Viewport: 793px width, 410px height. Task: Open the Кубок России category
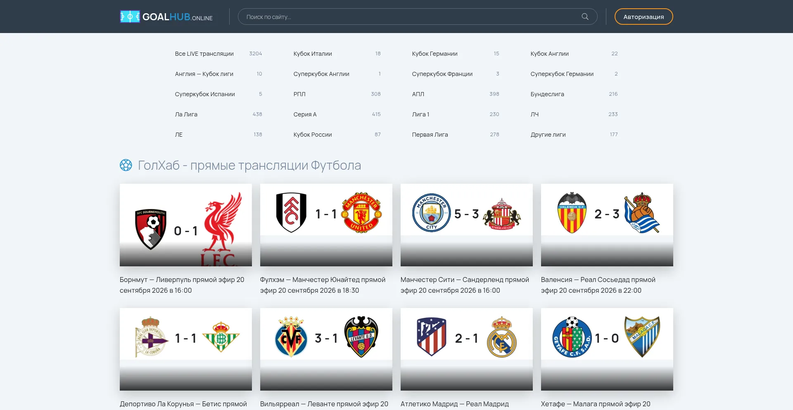[x=313, y=135]
